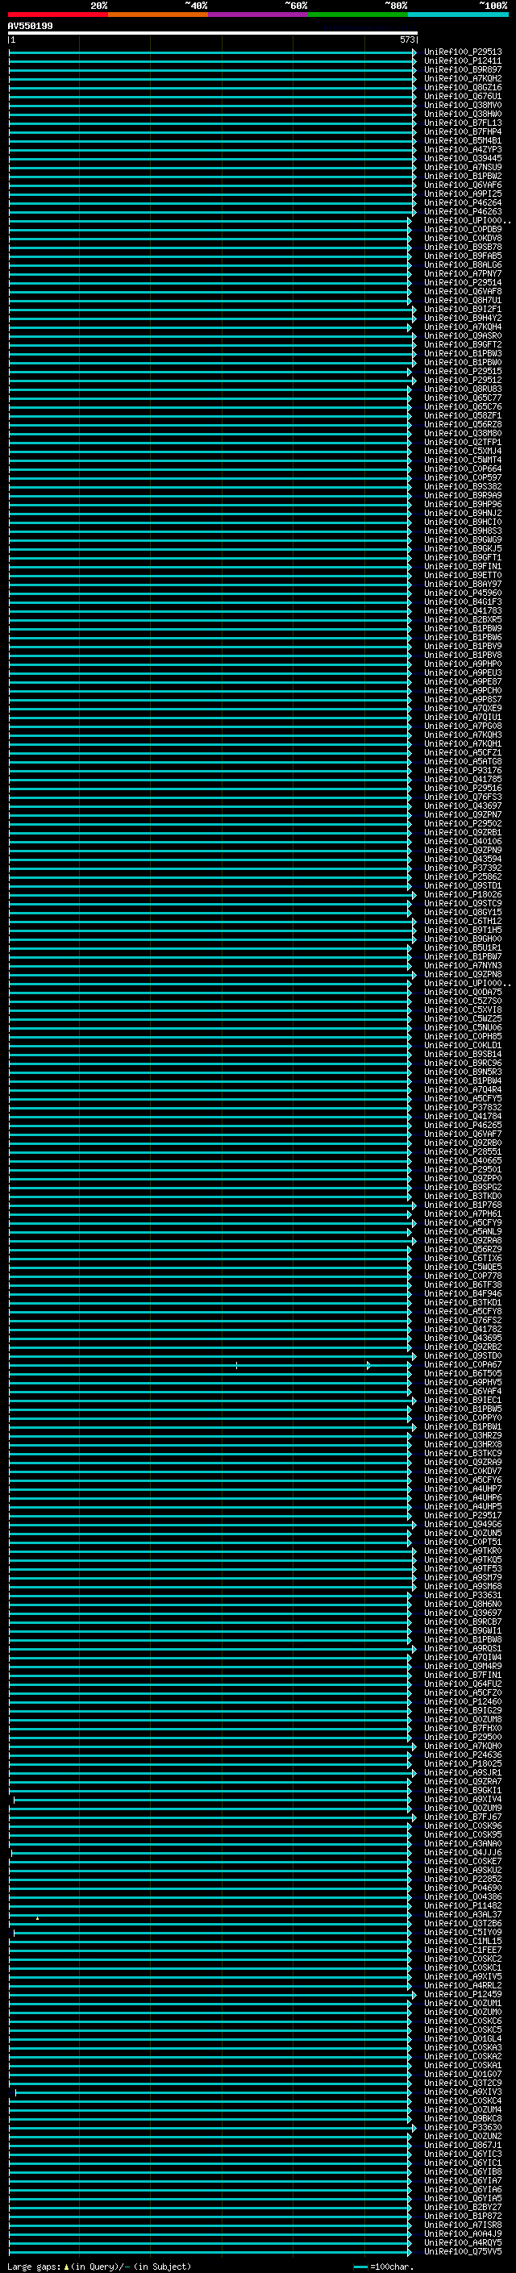Click UniRef100_B7FL13 label
The width and height of the screenshot is (516, 2273).
pyautogui.click(x=462, y=123)
